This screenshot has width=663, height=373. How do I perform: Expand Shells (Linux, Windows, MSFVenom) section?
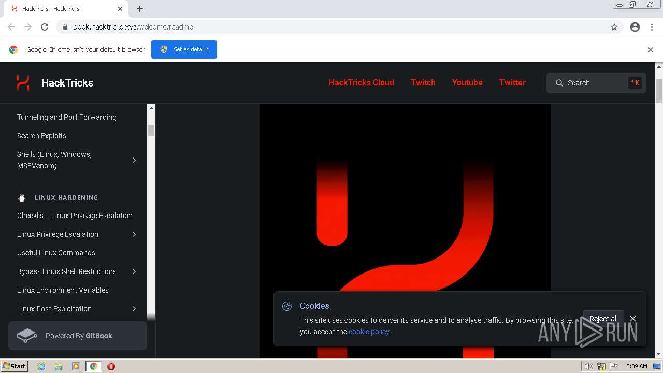134,160
